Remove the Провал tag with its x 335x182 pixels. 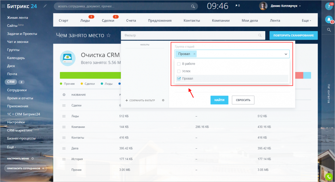(194, 54)
